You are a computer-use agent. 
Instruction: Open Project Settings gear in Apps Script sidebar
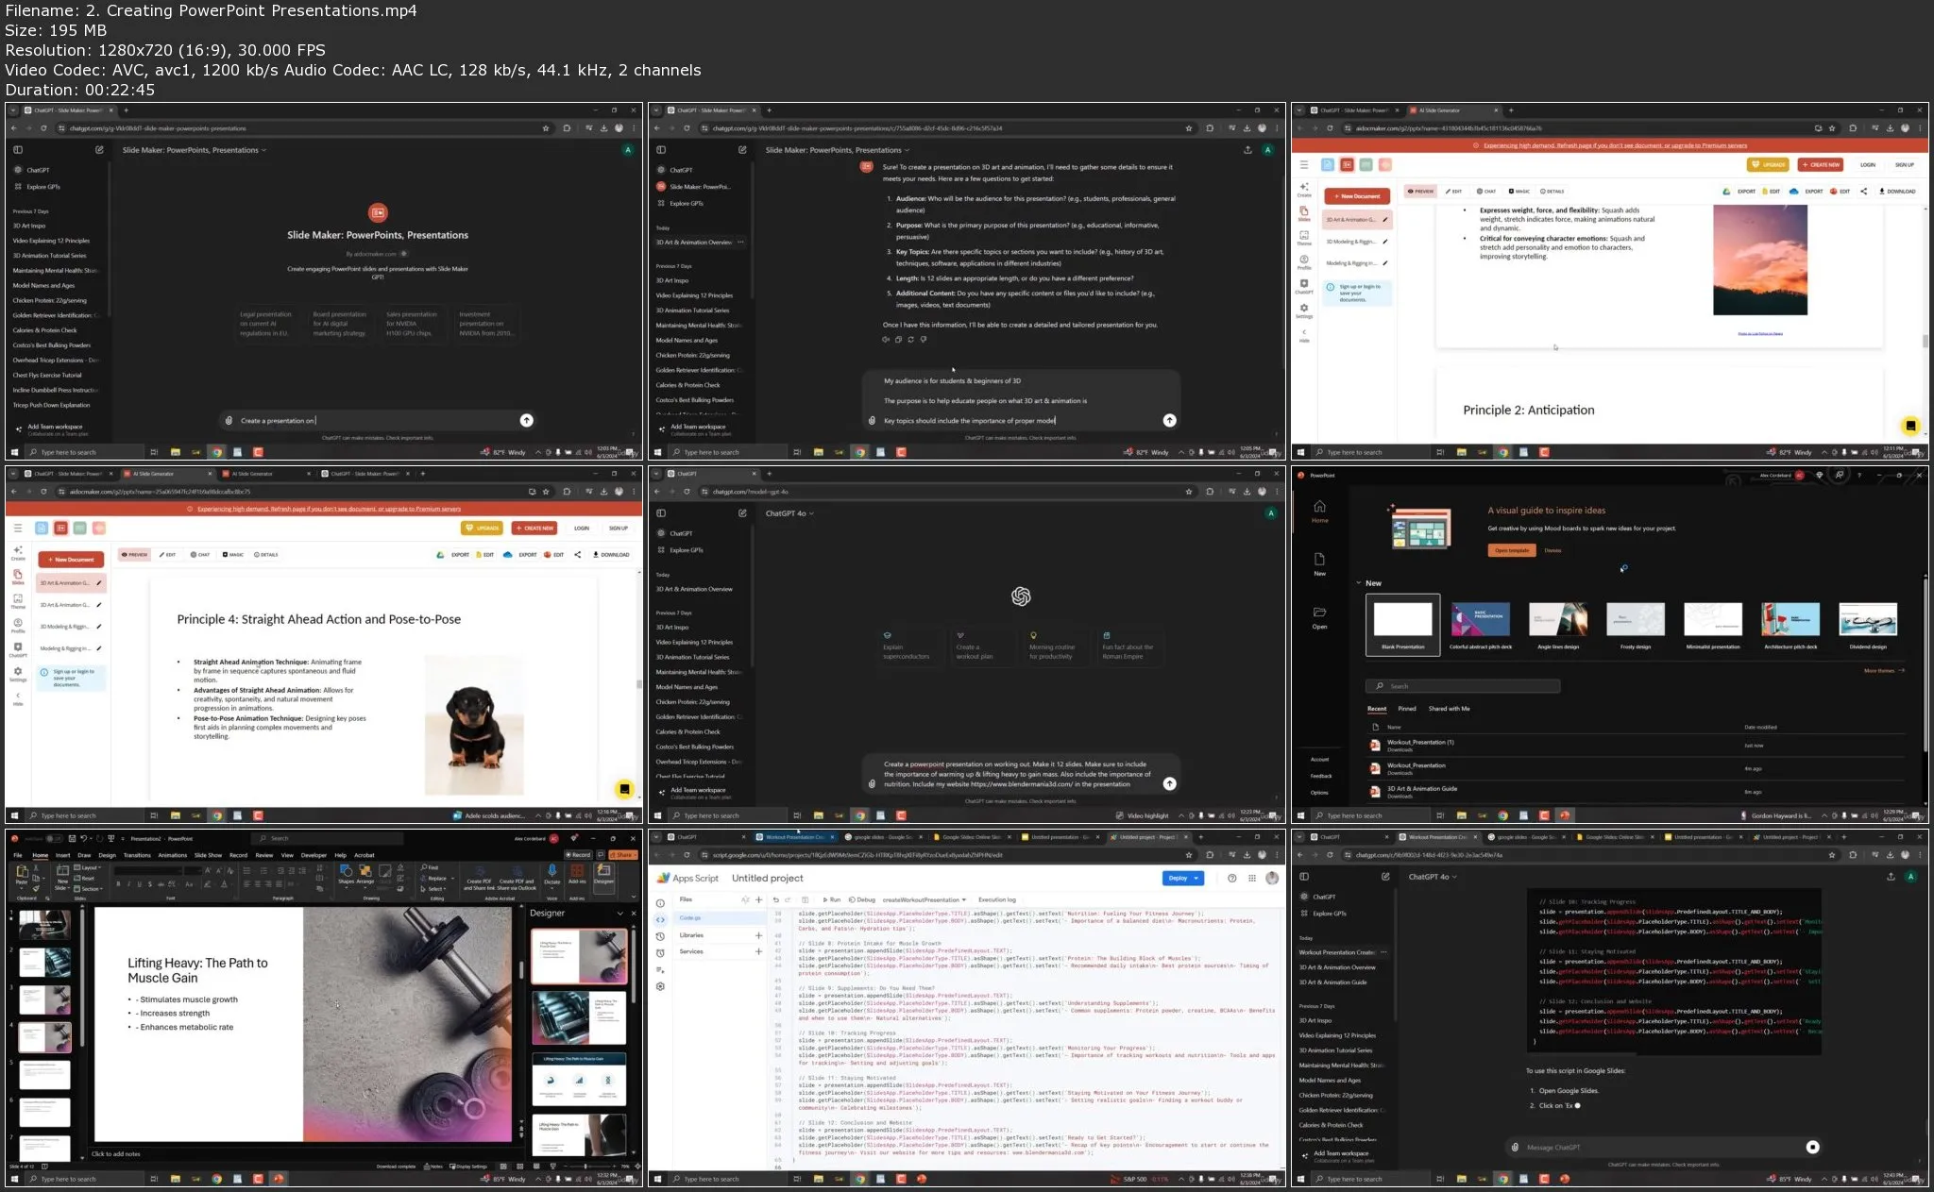click(660, 986)
